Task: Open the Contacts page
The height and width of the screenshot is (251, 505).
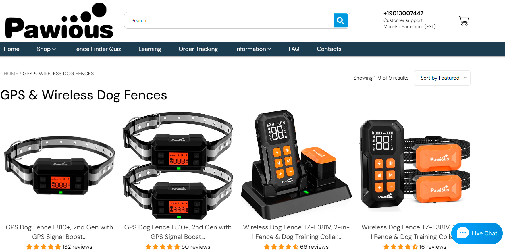Action: [329, 49]
